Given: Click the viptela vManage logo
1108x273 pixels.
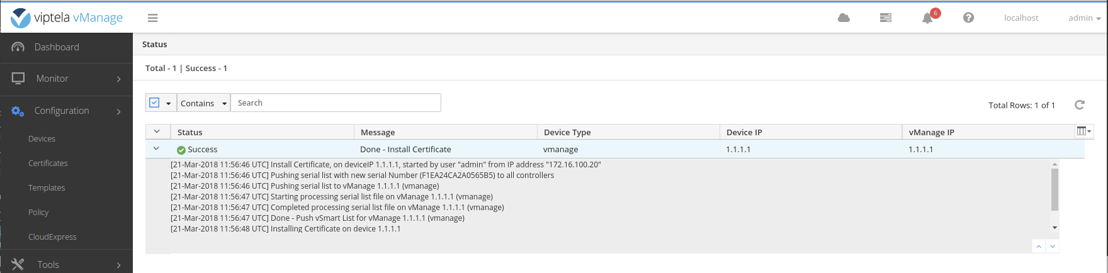Looking at the screenshot, I should [67, 18].
